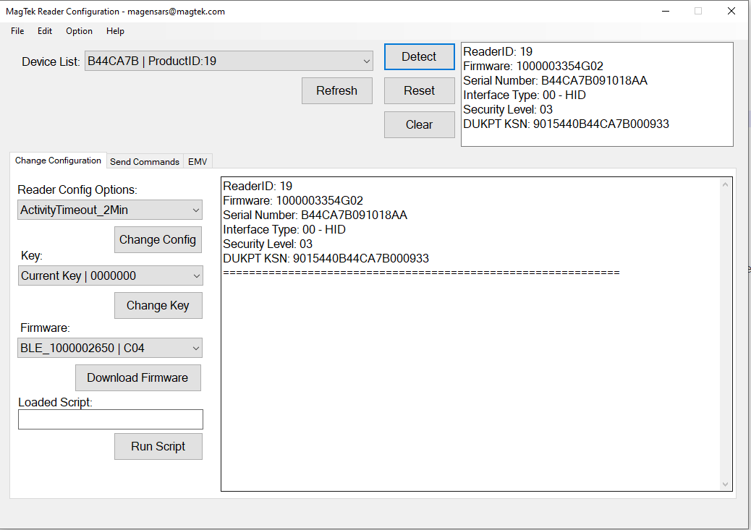The height and width of the screenshot is (530, 751).
Task: Switch to the Send Commands tab
Action: 145,161
